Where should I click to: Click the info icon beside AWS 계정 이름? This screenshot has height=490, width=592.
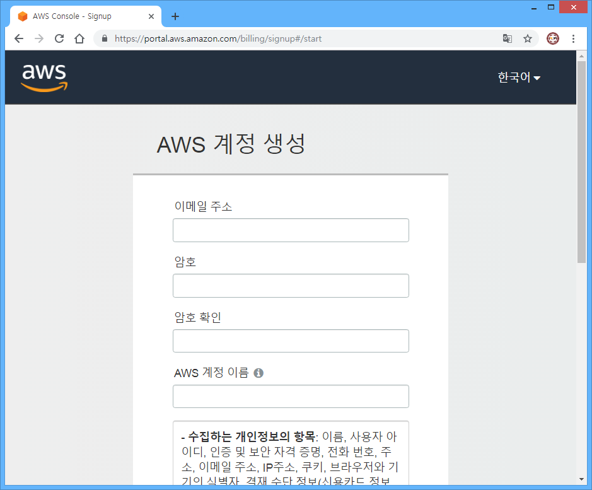(258, 373)
